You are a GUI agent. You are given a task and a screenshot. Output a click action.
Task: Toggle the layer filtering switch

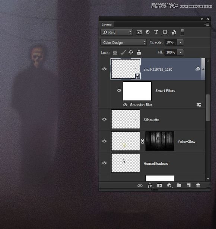click(182, 32)
